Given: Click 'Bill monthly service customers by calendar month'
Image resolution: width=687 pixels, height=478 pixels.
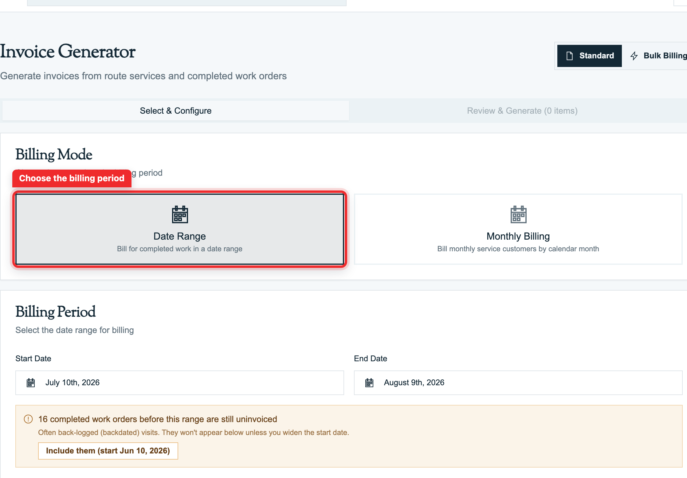Looking at the screenshot, I should [518, 249].
